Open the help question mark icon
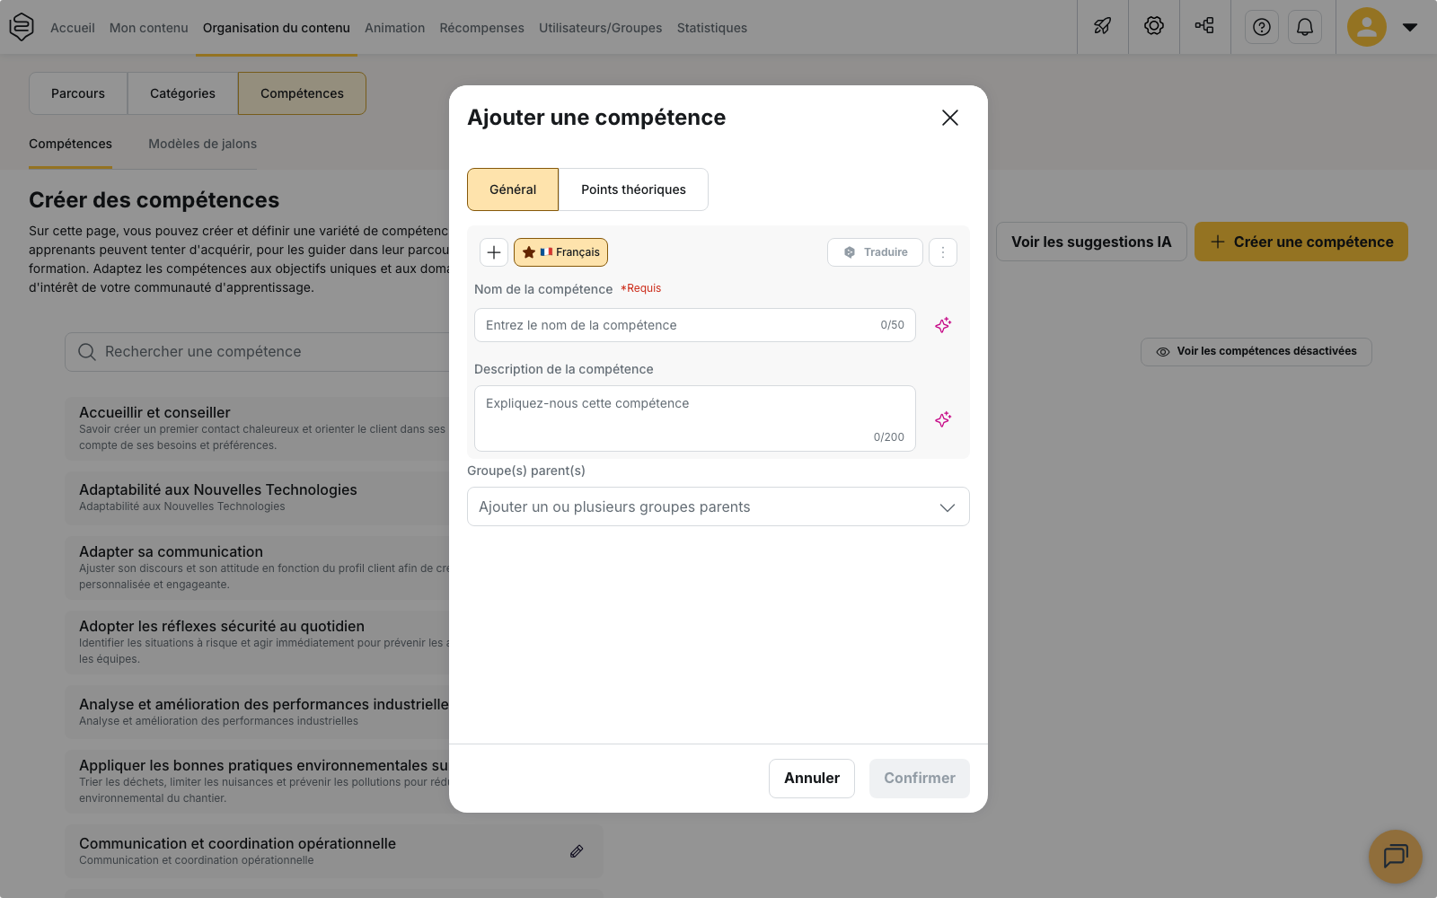The height and width of the screenshot is (898, 1437). pyautogui.click(x=1262, y=27)
